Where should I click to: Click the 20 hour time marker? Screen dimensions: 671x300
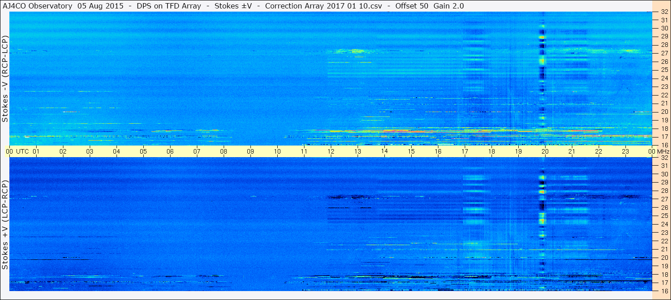click(545, 151)
